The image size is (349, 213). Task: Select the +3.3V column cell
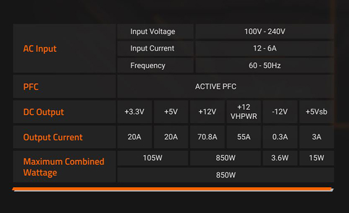pyautogui.click(x=134, y=111)
